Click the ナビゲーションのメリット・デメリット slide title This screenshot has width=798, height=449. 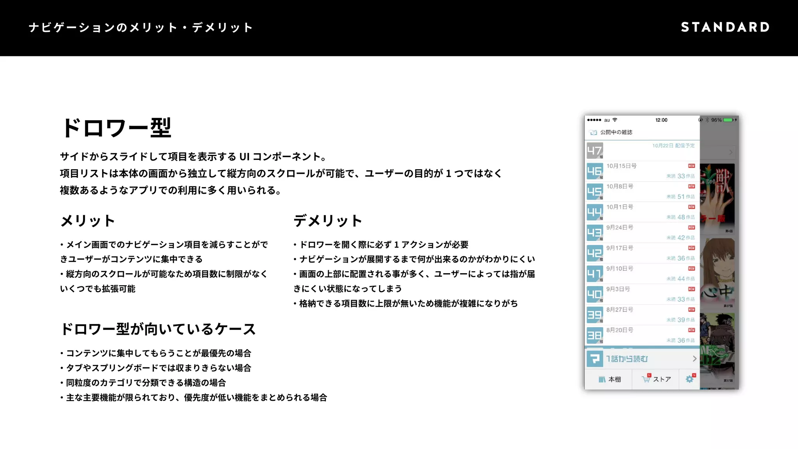click(141, 28)
